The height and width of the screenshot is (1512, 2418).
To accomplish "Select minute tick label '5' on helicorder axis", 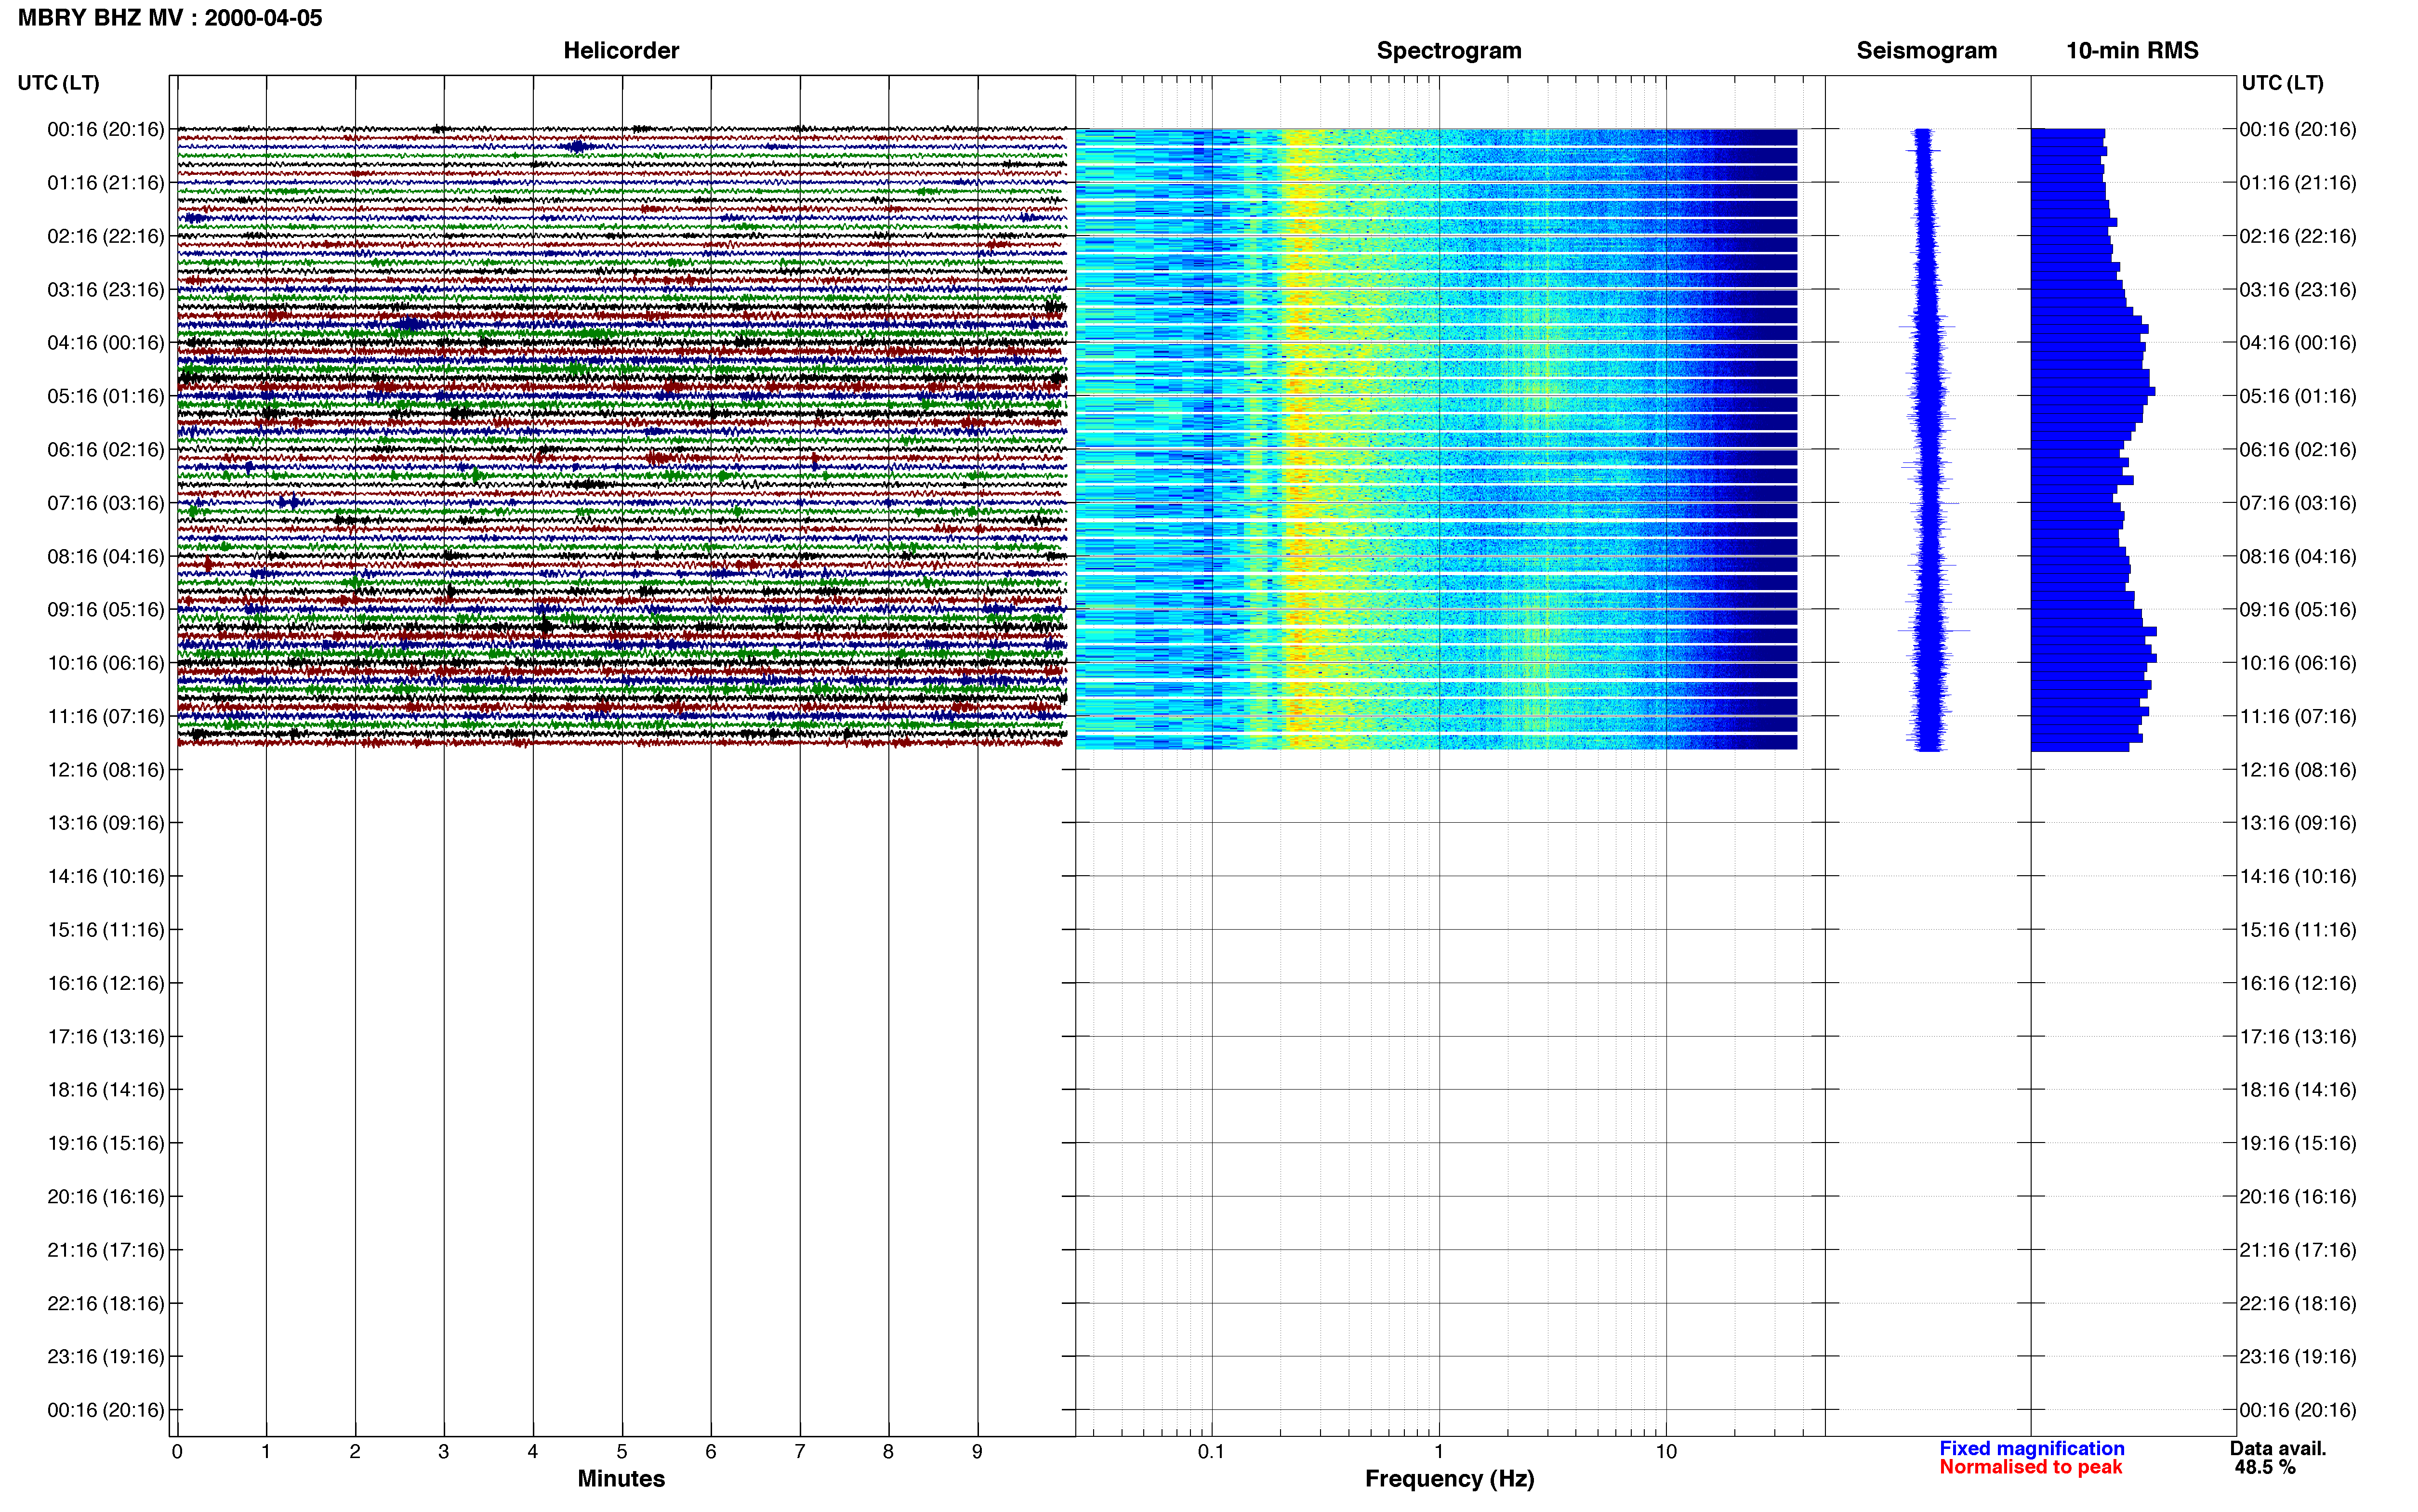I will (622, 1451).
